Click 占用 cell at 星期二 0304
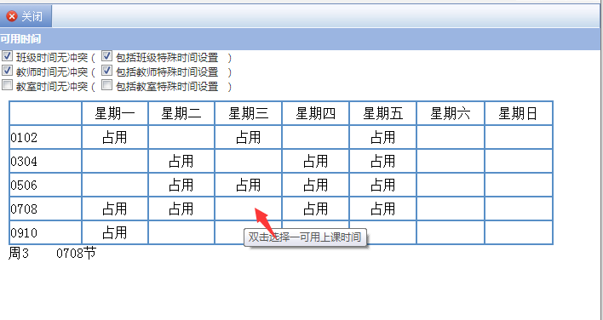The height and width of the screenshot is (320, 603). pos(181,161)
